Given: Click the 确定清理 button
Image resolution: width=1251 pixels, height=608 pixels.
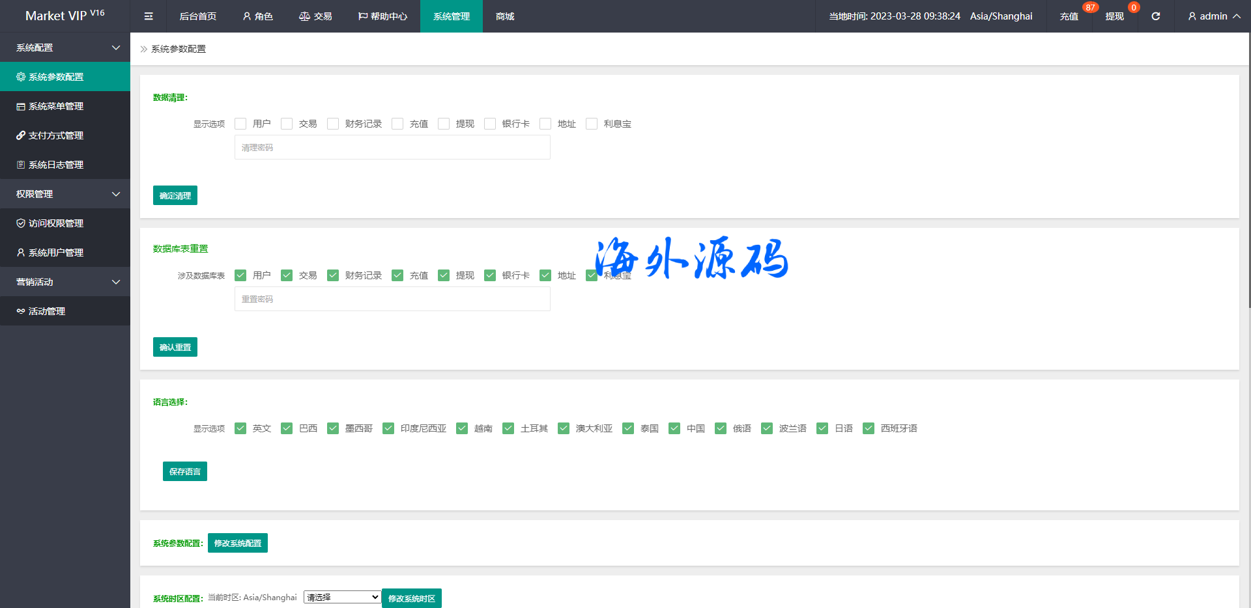Looking at the screenshot, I should coord(175,195).
